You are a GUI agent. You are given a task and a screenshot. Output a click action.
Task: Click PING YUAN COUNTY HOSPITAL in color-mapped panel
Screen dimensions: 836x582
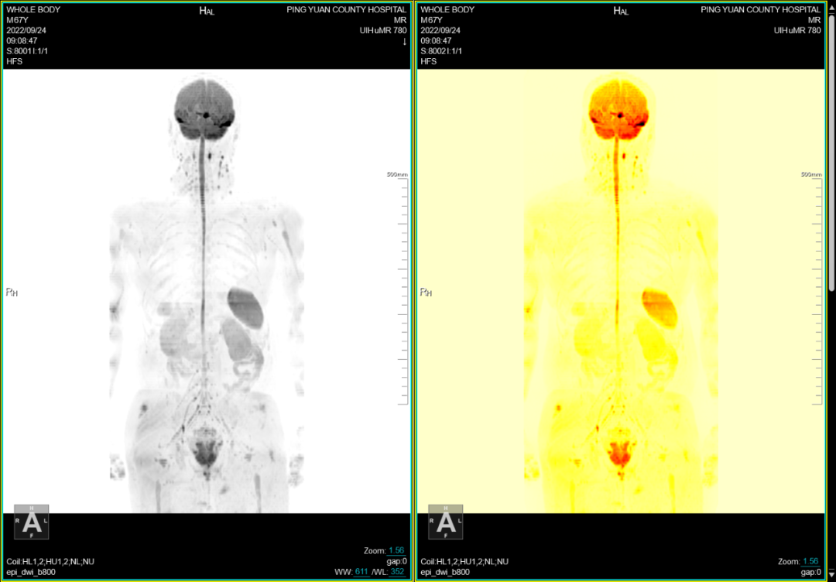pos(761,9)
